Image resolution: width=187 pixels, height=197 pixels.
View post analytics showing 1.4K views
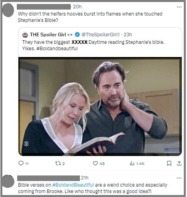point(132,164)
